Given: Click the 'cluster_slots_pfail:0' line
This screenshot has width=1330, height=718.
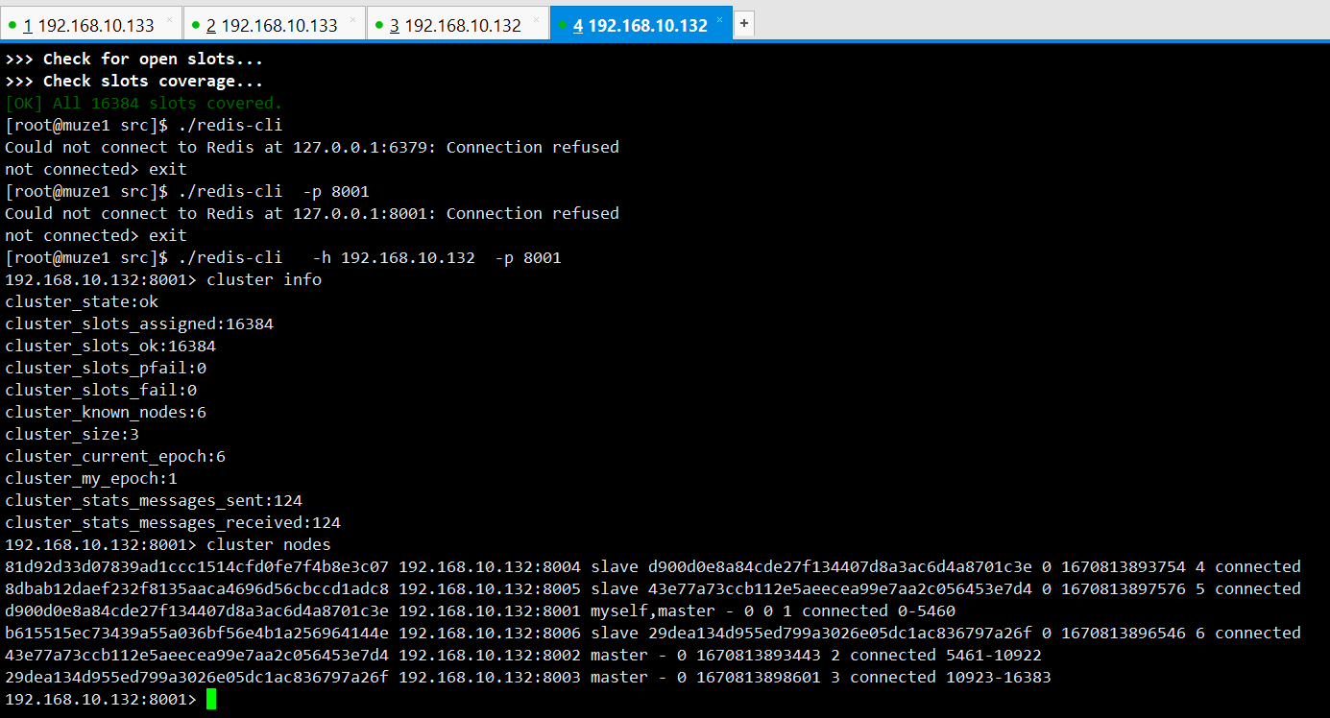Looking at the screenshot, I should coord(106,368).
